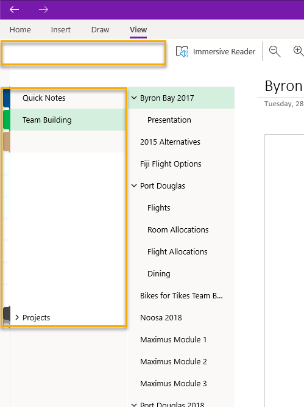The image size is (304, 407).
Task: Click the back arrow navigation icon
Action: click(x=14, y=10)
